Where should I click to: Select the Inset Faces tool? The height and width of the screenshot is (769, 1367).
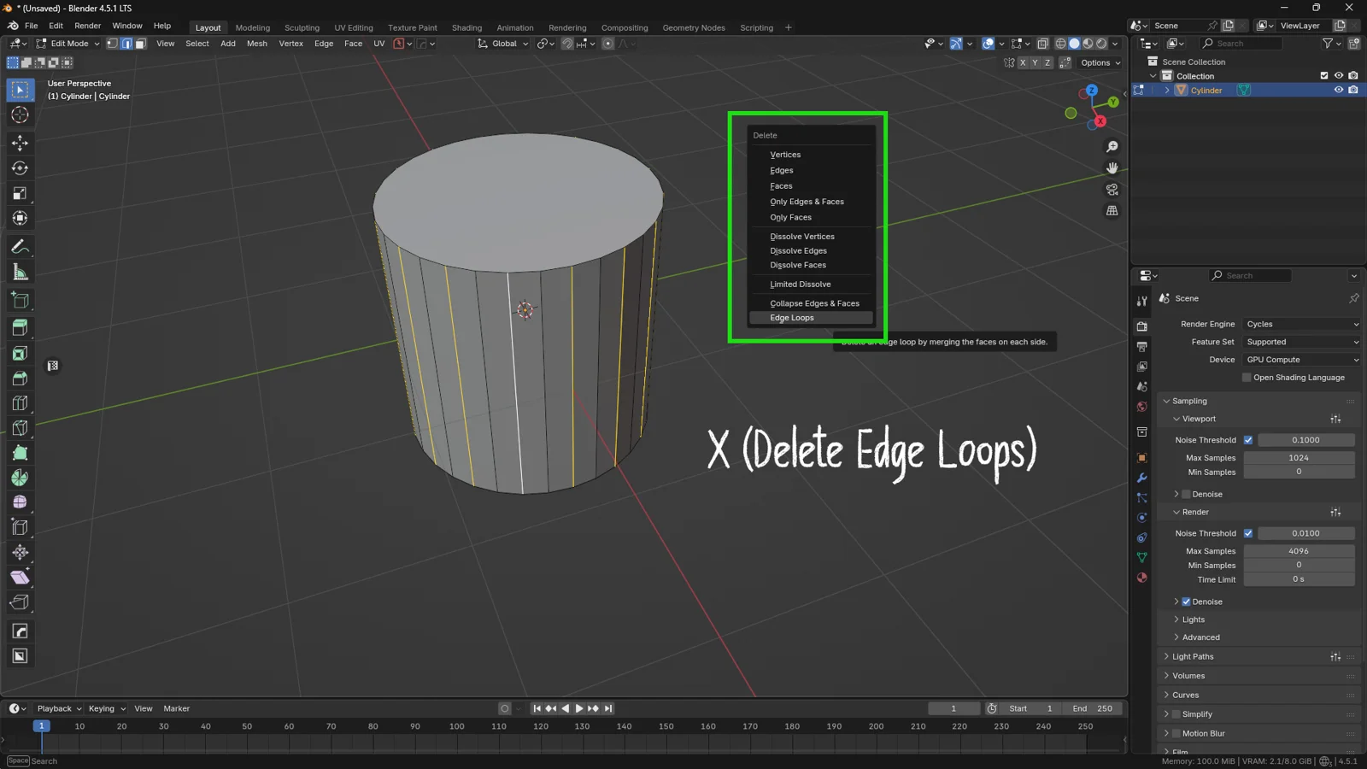(20, 353)
